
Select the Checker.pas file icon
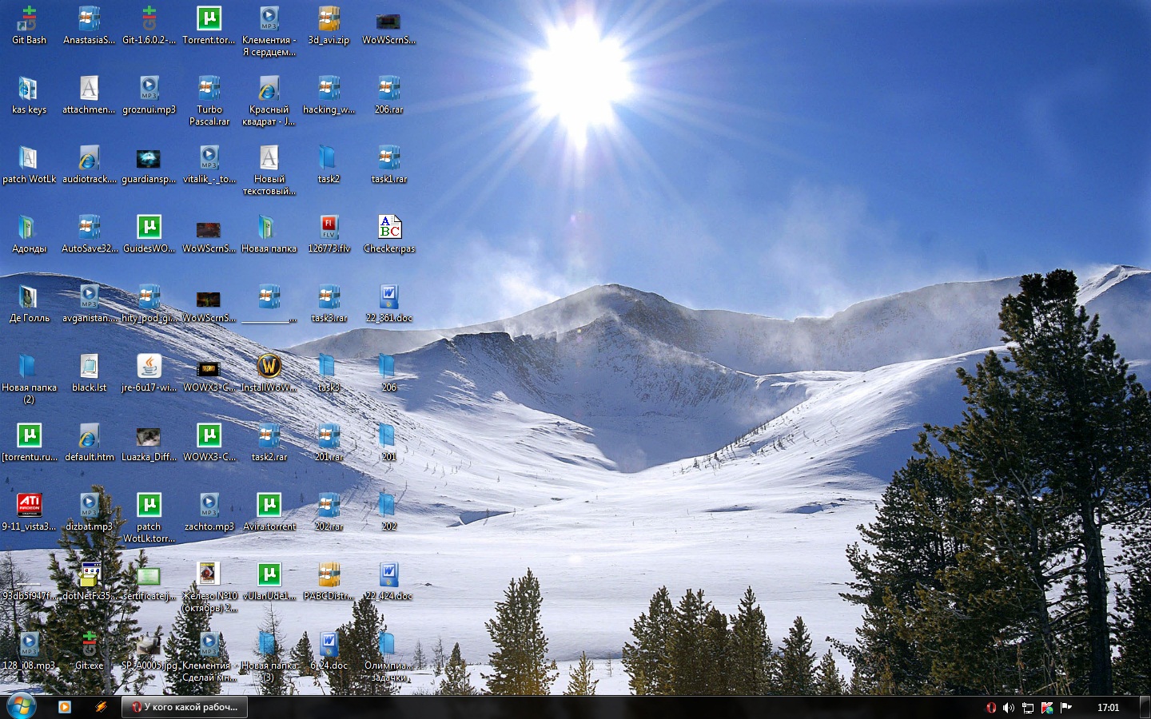389,229
